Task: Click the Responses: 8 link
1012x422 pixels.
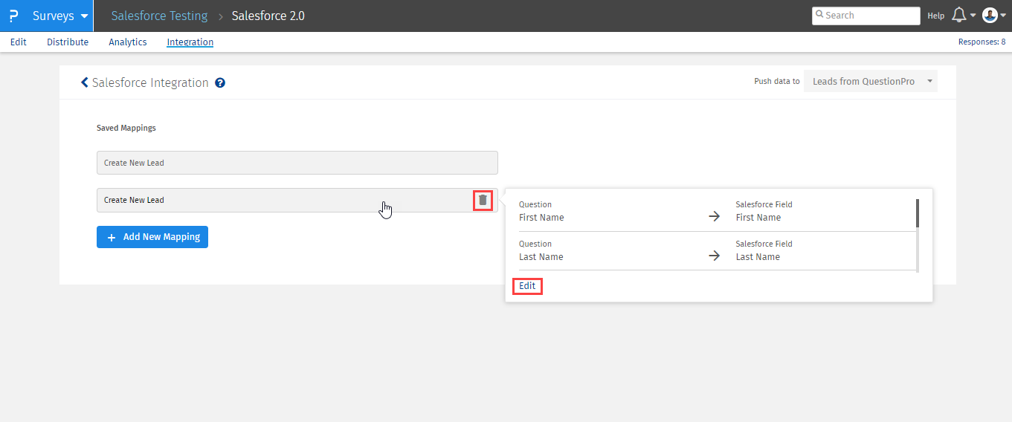Action: 982,42
